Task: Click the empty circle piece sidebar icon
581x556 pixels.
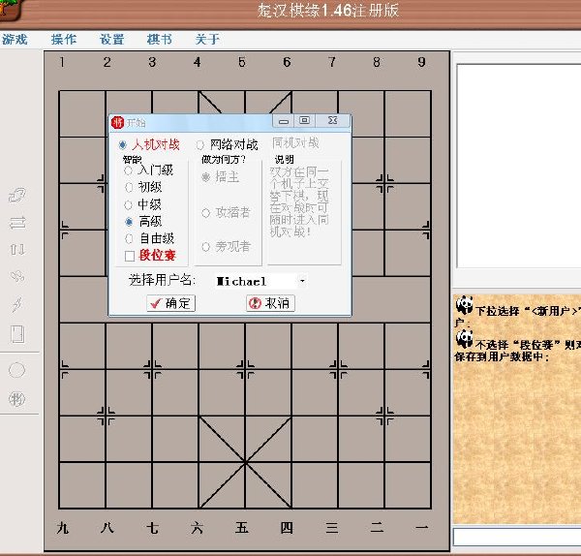Action: tap(17, 370)
